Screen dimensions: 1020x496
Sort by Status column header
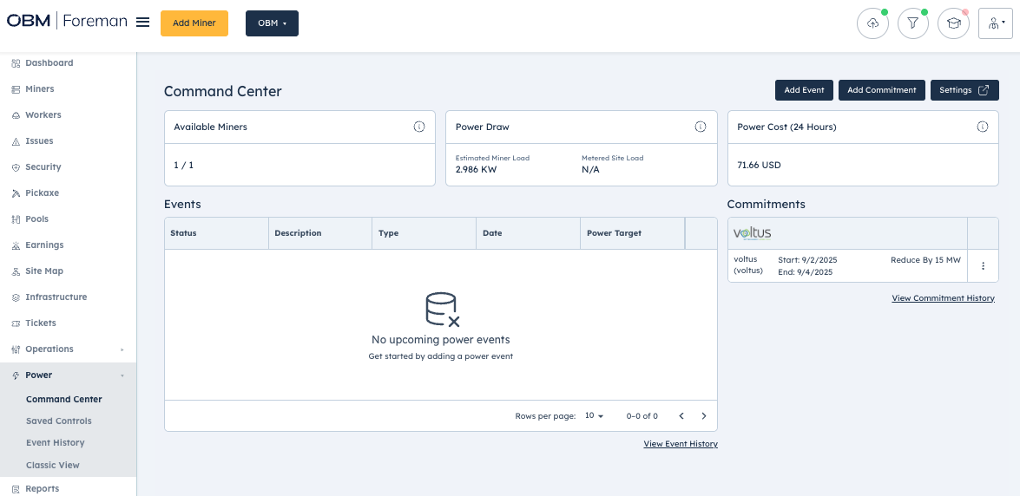pos(217,233)
